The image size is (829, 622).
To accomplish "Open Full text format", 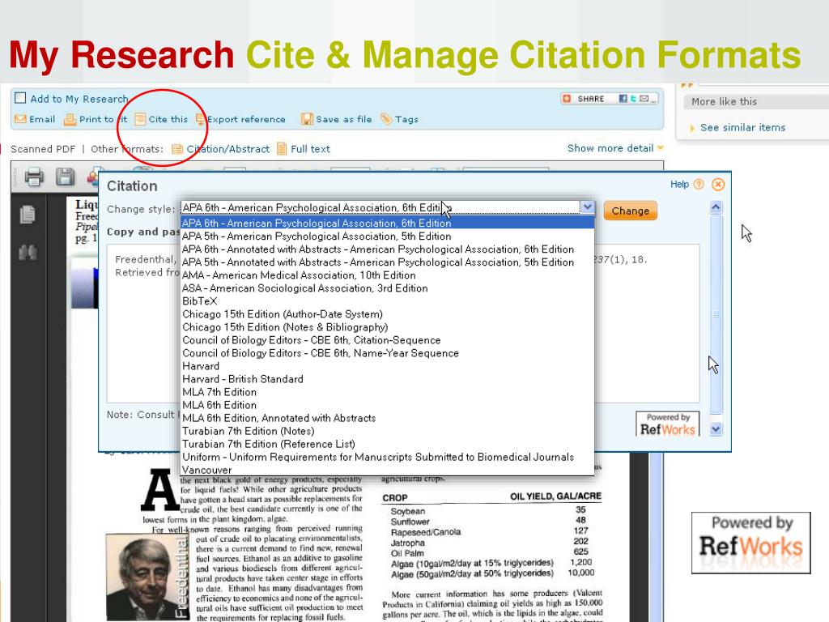I will point(310,149).
